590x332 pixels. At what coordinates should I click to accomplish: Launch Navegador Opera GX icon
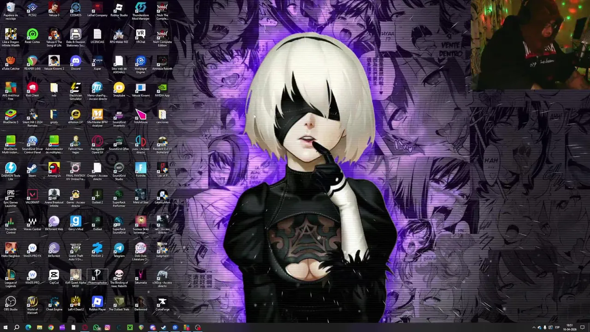point(97,145)
